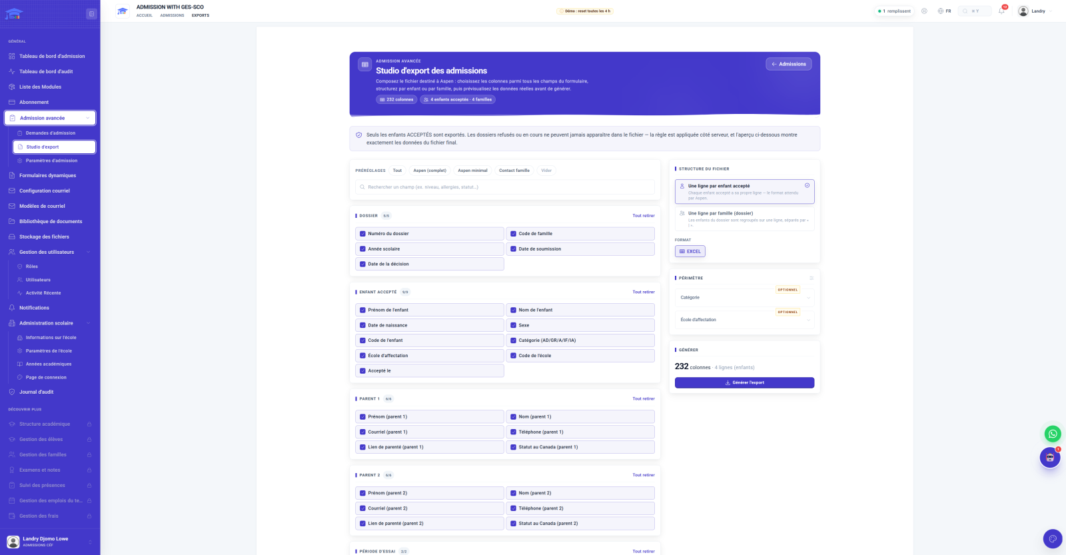This screenshot has width=1066, height=555.
Task: Open the chatbot assistant floating button
Action: tap(1050, 458)
